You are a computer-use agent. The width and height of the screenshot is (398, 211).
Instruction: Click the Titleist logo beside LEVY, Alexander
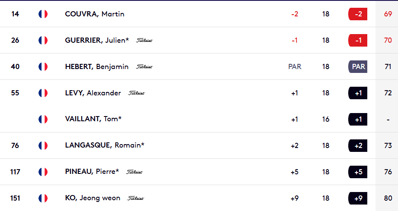click(x=137, y=93)
